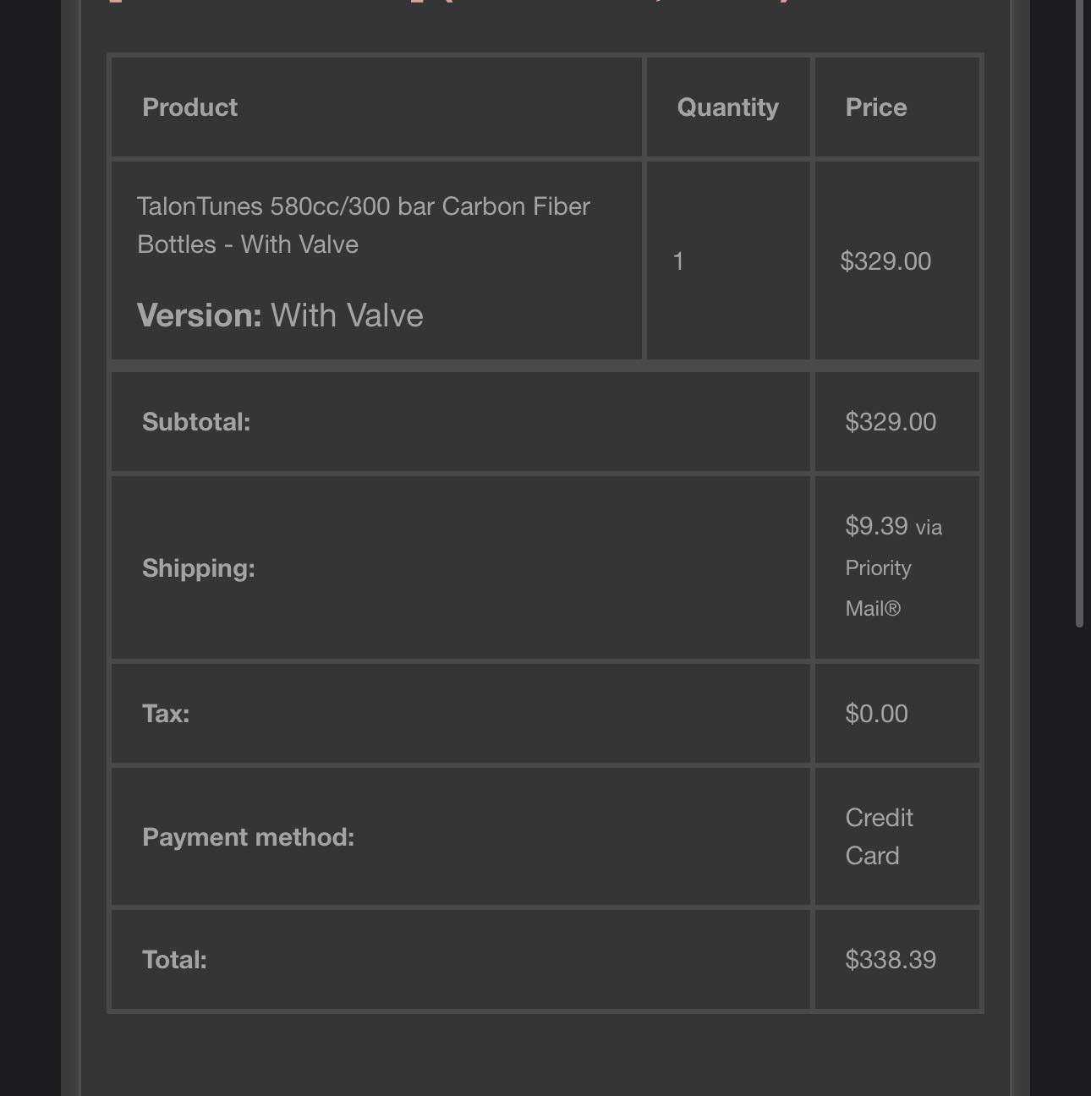Click the Credit Card payment value
1091x1096 pixels.
point(879,836)
